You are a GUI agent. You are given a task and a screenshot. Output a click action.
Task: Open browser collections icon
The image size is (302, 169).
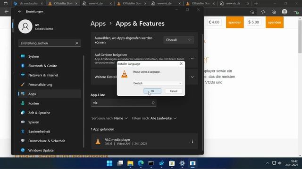(x=274, y=12)
